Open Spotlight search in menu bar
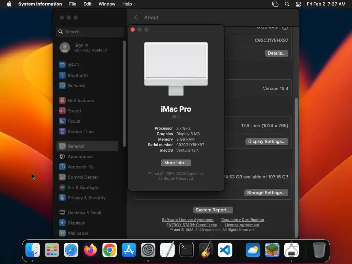The width and height of the screenshot is (352, 264). coord(287,4)
